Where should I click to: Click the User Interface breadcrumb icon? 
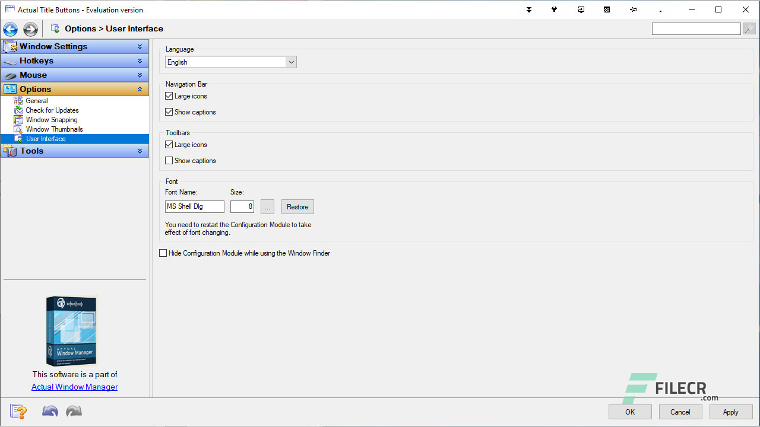click(x=55, y=28)
